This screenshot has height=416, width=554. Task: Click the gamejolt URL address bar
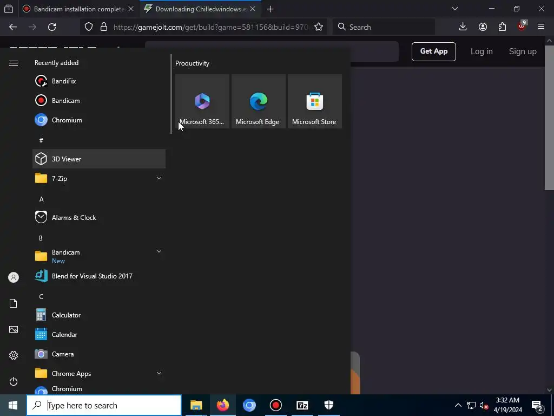pos(210,27)
